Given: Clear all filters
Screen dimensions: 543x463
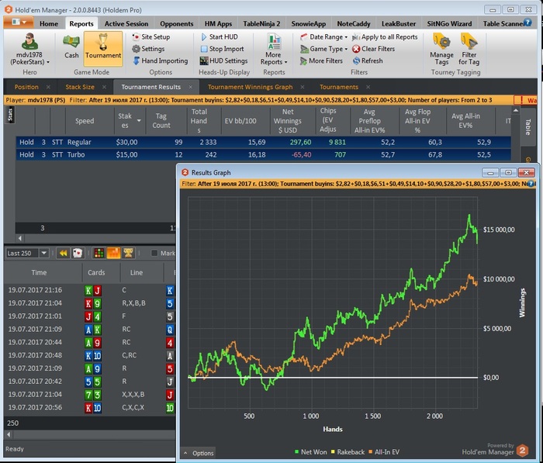Looking at the screenshot, I should click(374, 49).
